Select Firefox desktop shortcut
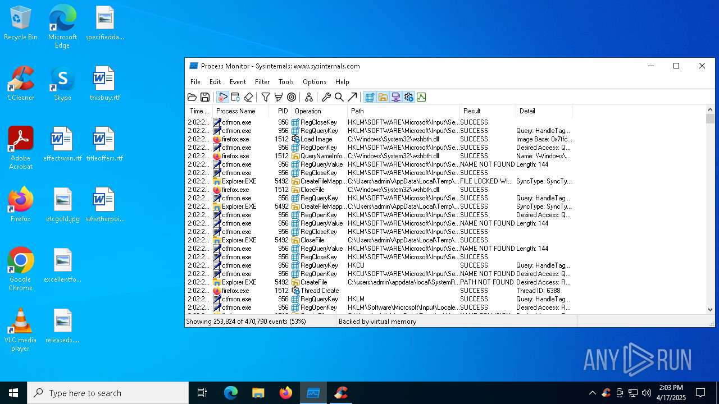The width and height of the screenshot is (719, 404). coord(21,205)
